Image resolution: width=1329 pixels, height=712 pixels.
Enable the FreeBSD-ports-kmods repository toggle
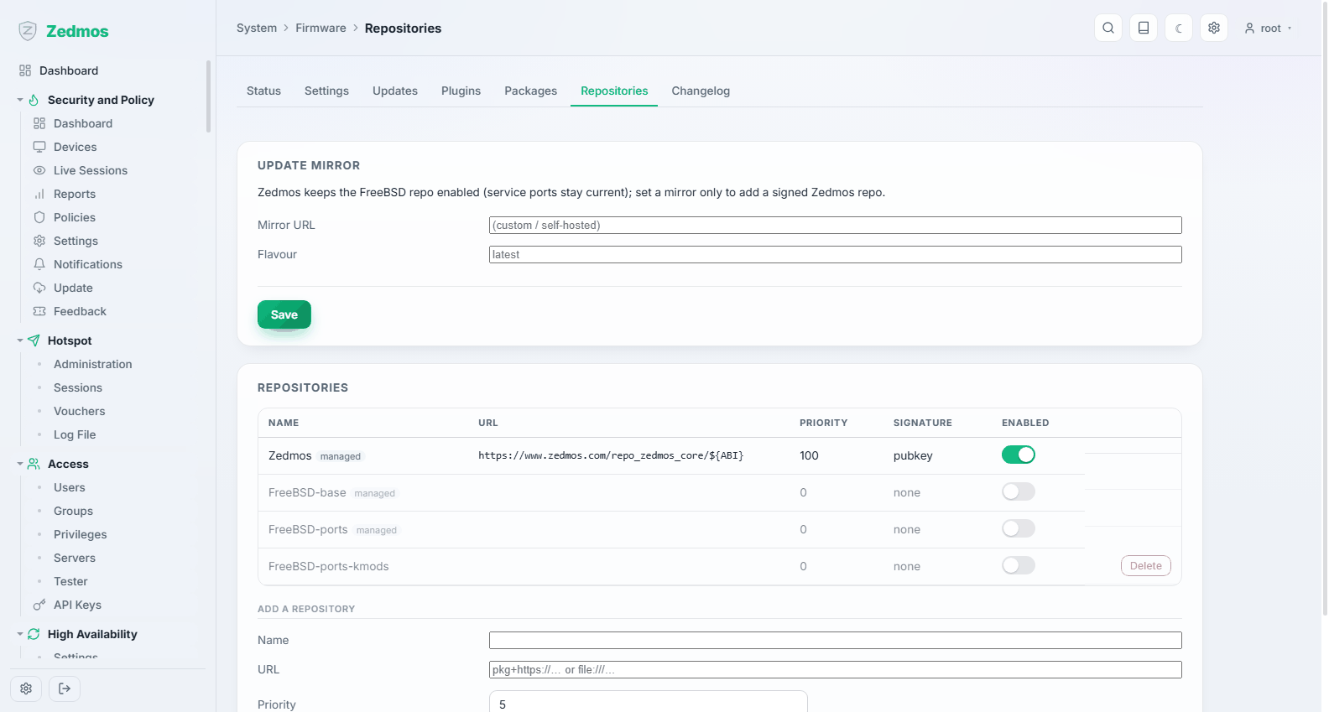1019,565
